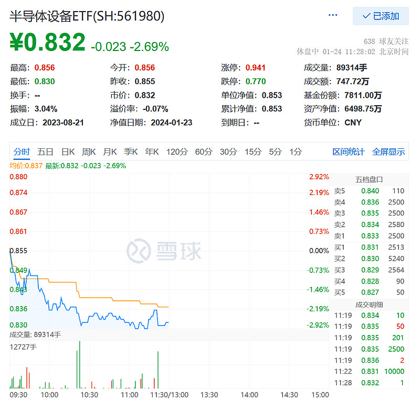
Task: Switch to the 年K yearly chart tab
Action: tap(155, 151)
